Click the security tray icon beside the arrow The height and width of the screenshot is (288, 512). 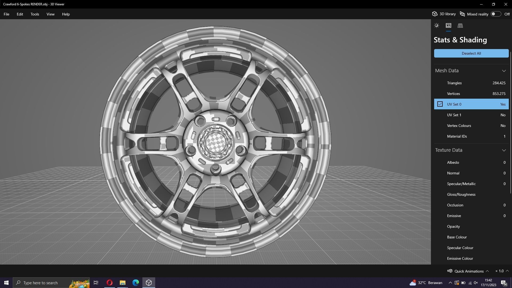tap(457, 283)
